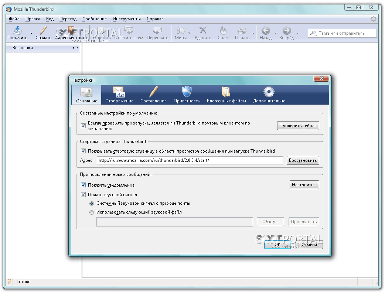385x293 pixels.
Task: Click the Создать (Compose) pencil icon
Action: click(44, 31)
